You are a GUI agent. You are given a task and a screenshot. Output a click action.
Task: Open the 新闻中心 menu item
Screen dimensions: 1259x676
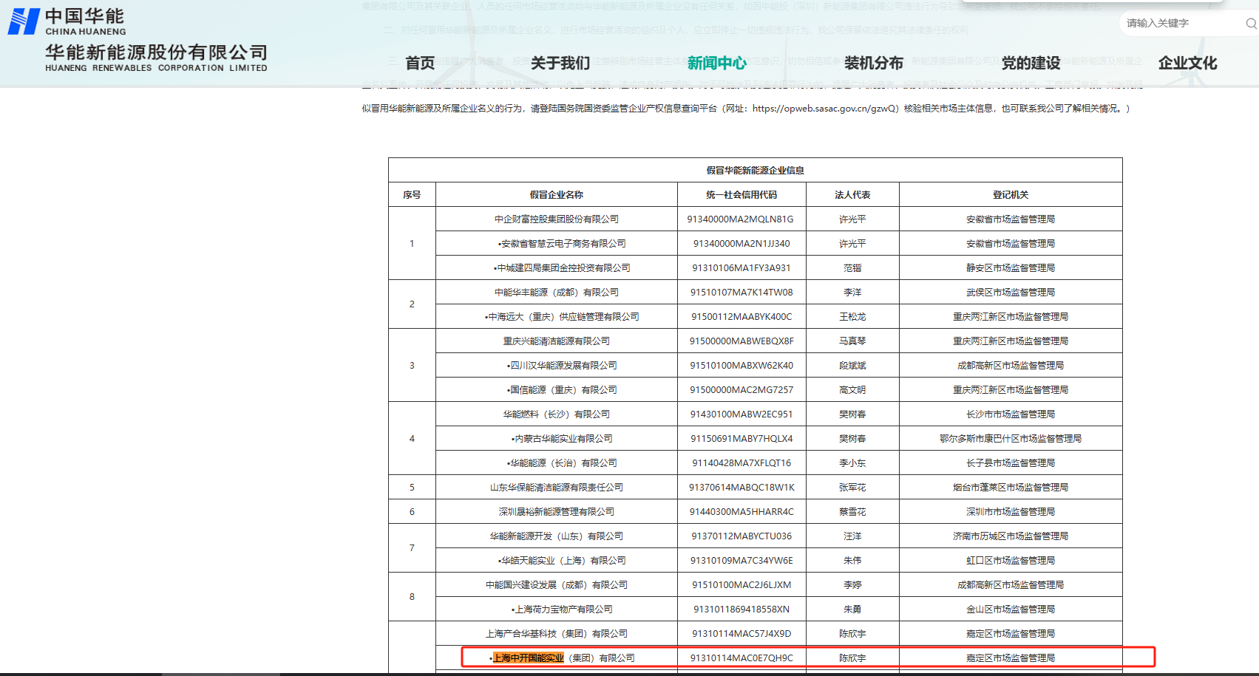tap(717, 64)
